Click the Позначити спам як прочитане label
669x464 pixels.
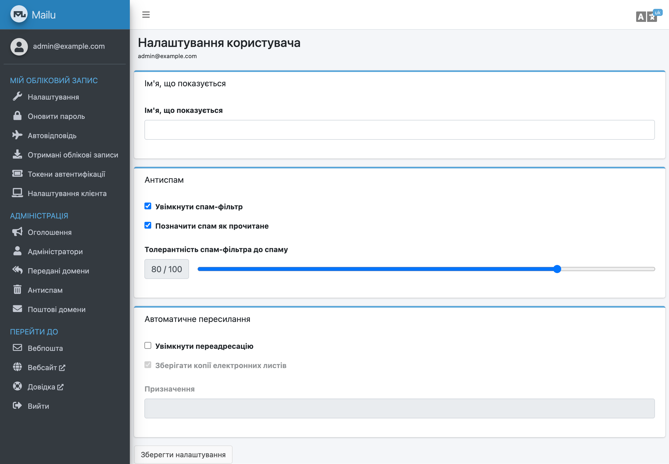point(212,226)
